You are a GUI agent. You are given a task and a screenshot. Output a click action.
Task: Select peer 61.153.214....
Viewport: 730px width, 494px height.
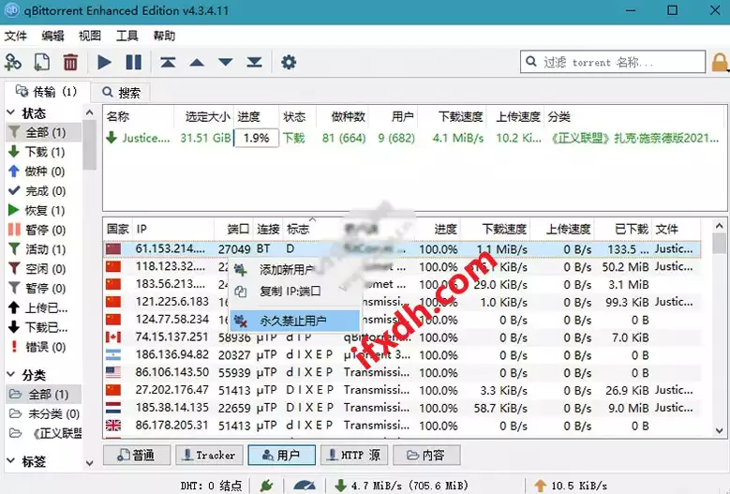[x=402, y=249]
